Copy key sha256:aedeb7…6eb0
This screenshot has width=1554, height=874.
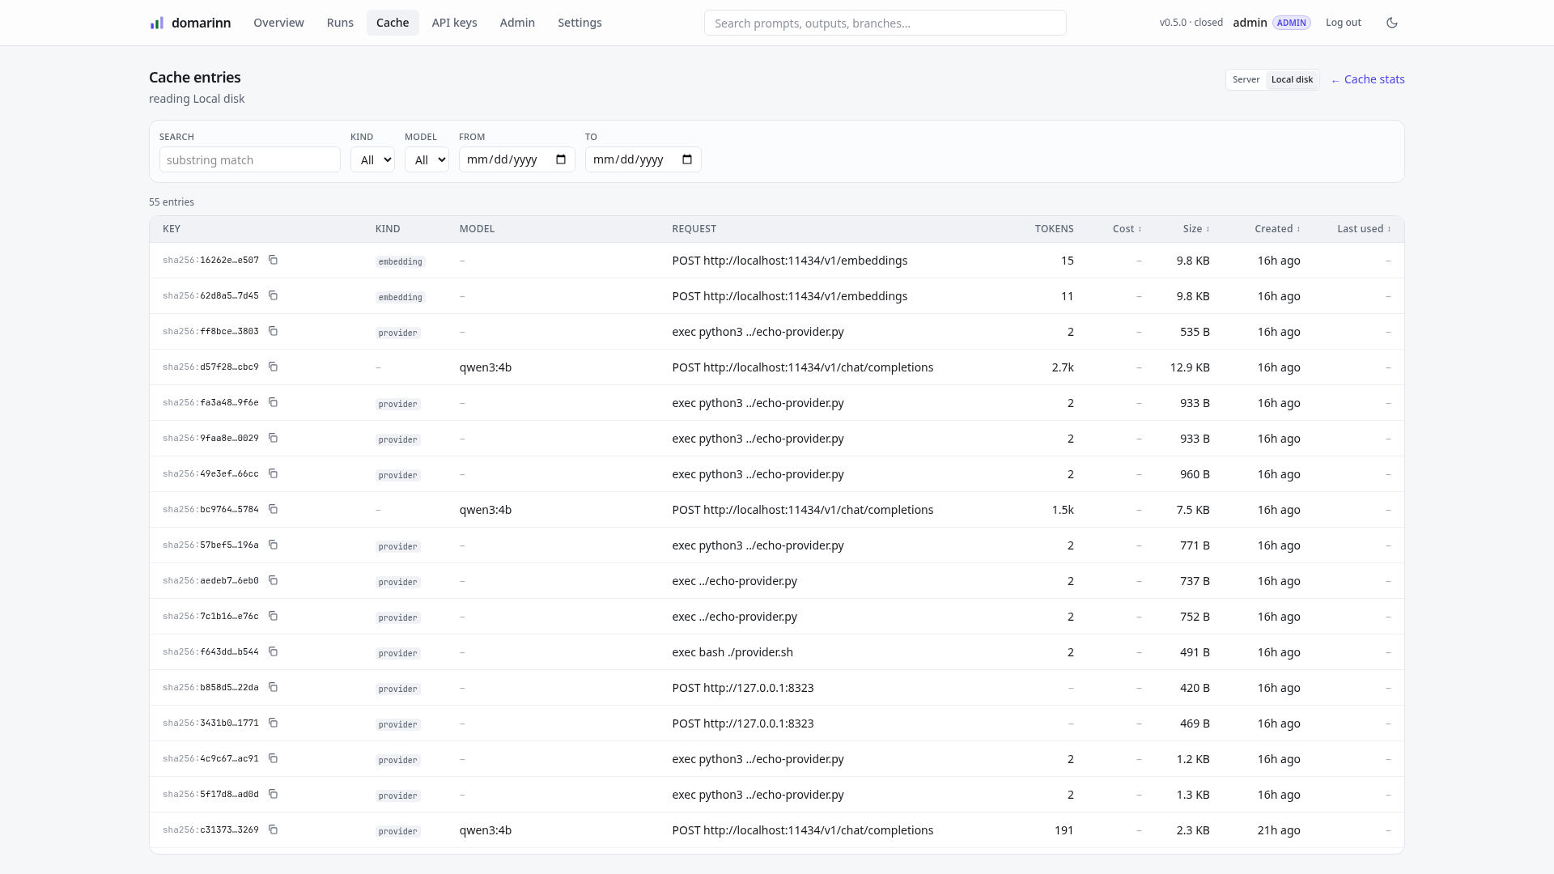coord(273,580)
